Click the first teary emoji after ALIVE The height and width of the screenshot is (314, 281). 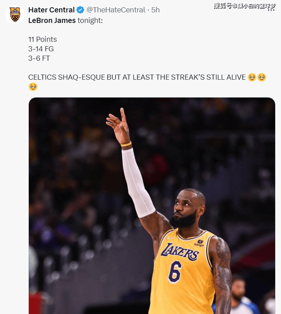coord(252,77)
